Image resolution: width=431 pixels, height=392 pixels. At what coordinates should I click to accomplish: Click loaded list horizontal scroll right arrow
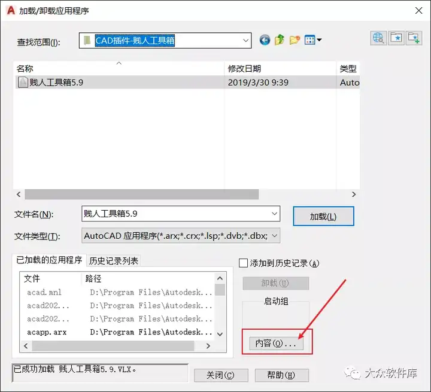point(208,346)
